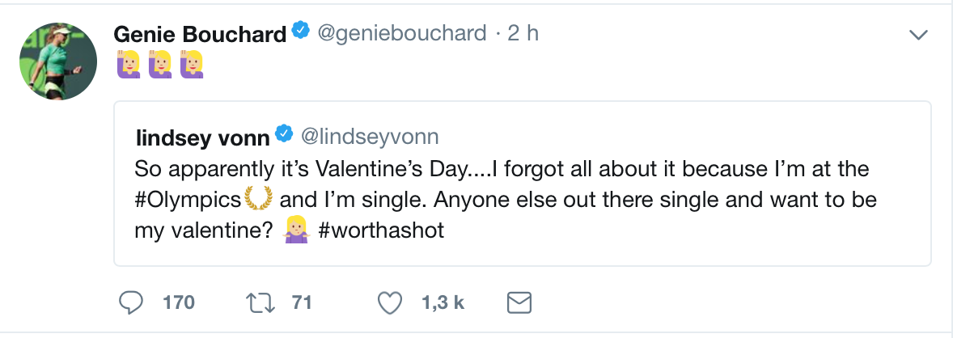This screenshot has height=338, width=953.
Task: Open the #Olympics hashtag
Action: coord(188,200)
